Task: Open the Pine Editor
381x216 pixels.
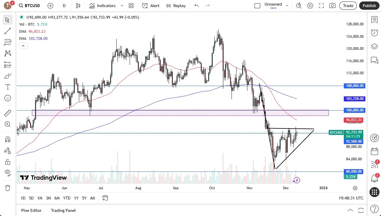Action: (x=31, y=210)
